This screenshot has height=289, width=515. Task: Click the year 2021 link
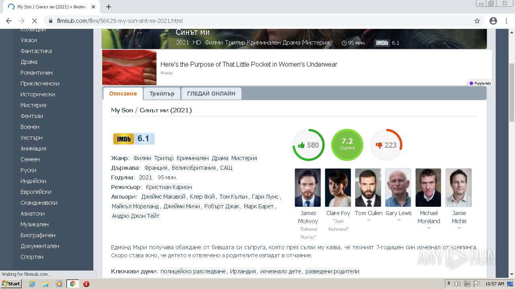tap(146, 177)
